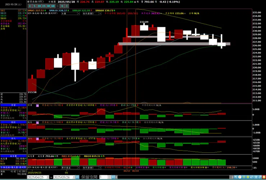Select the 投信 blue panel header
The image size is (266, 180).
pyautogui.click(x=13, y=122)
